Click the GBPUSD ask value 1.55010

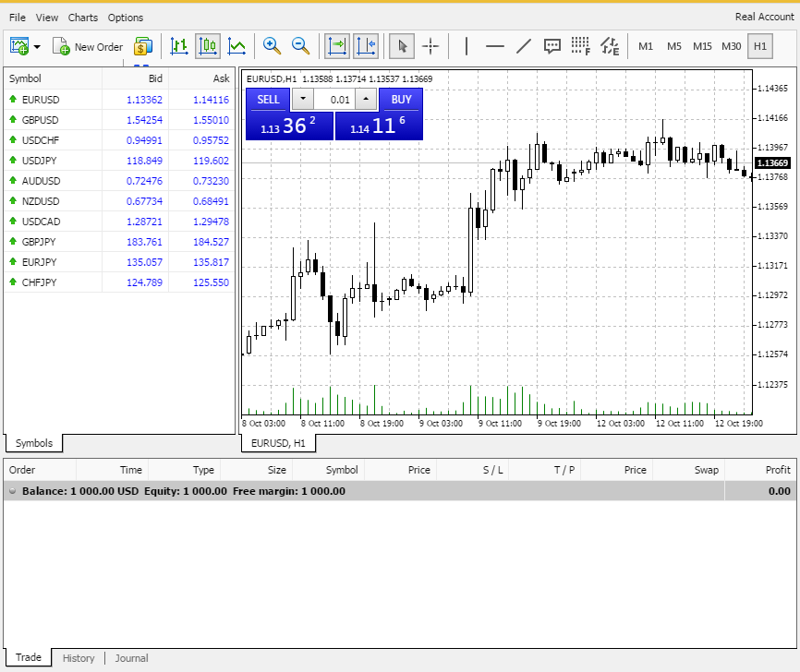point(211,120)
